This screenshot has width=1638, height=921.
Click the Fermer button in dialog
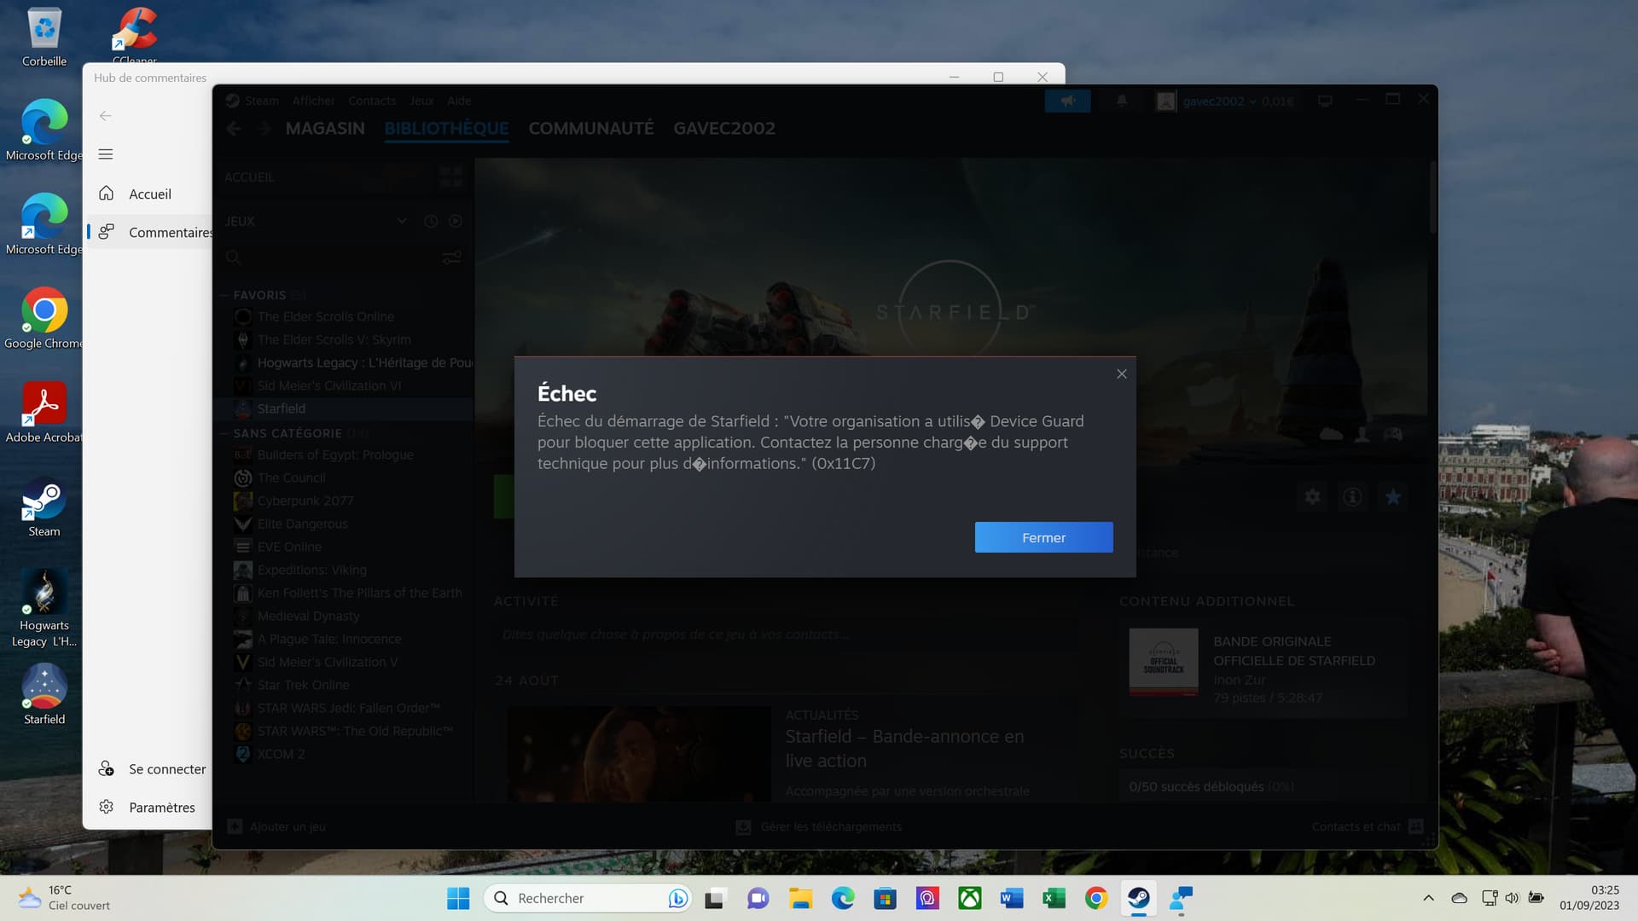1043,537
